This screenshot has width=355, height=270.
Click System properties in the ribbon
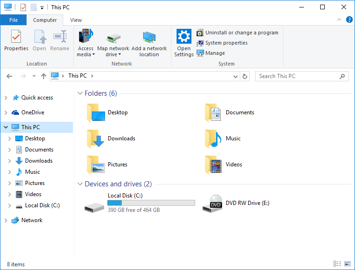pos(226,43)
